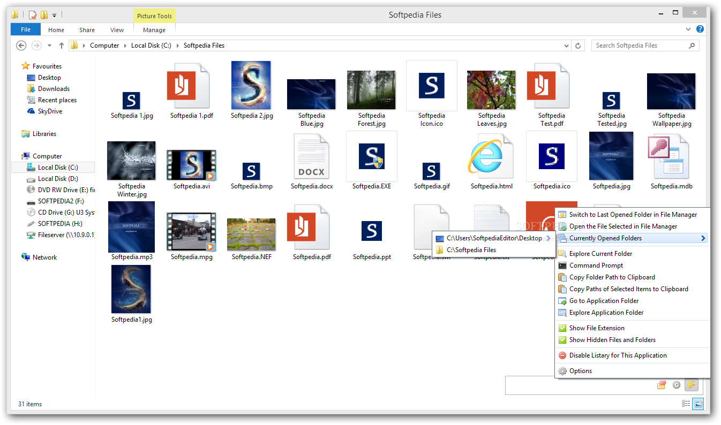The width and height of the screenshot is (721, 425).
Task: Switch to large thumbnails view
Action: click(x=698, y=404)
